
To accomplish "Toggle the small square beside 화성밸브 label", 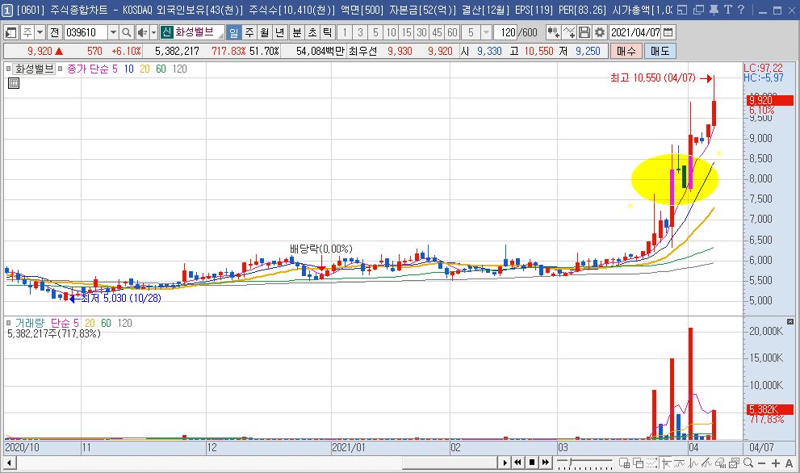I will point(8,69).
